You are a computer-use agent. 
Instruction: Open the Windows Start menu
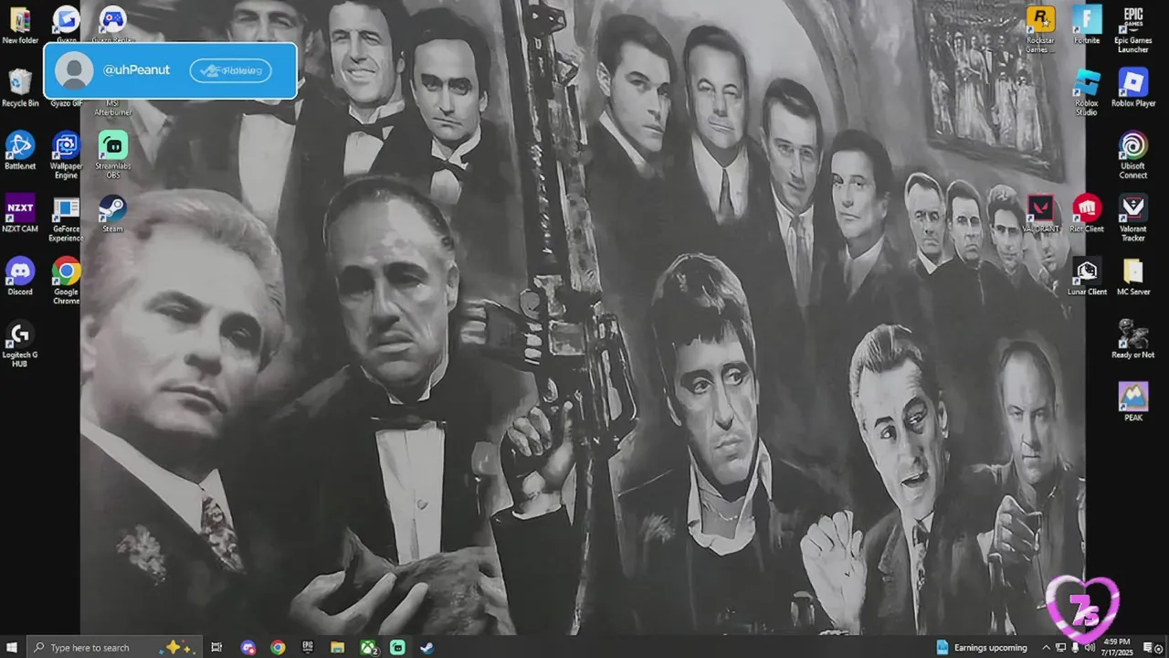[x=13, y=647]
